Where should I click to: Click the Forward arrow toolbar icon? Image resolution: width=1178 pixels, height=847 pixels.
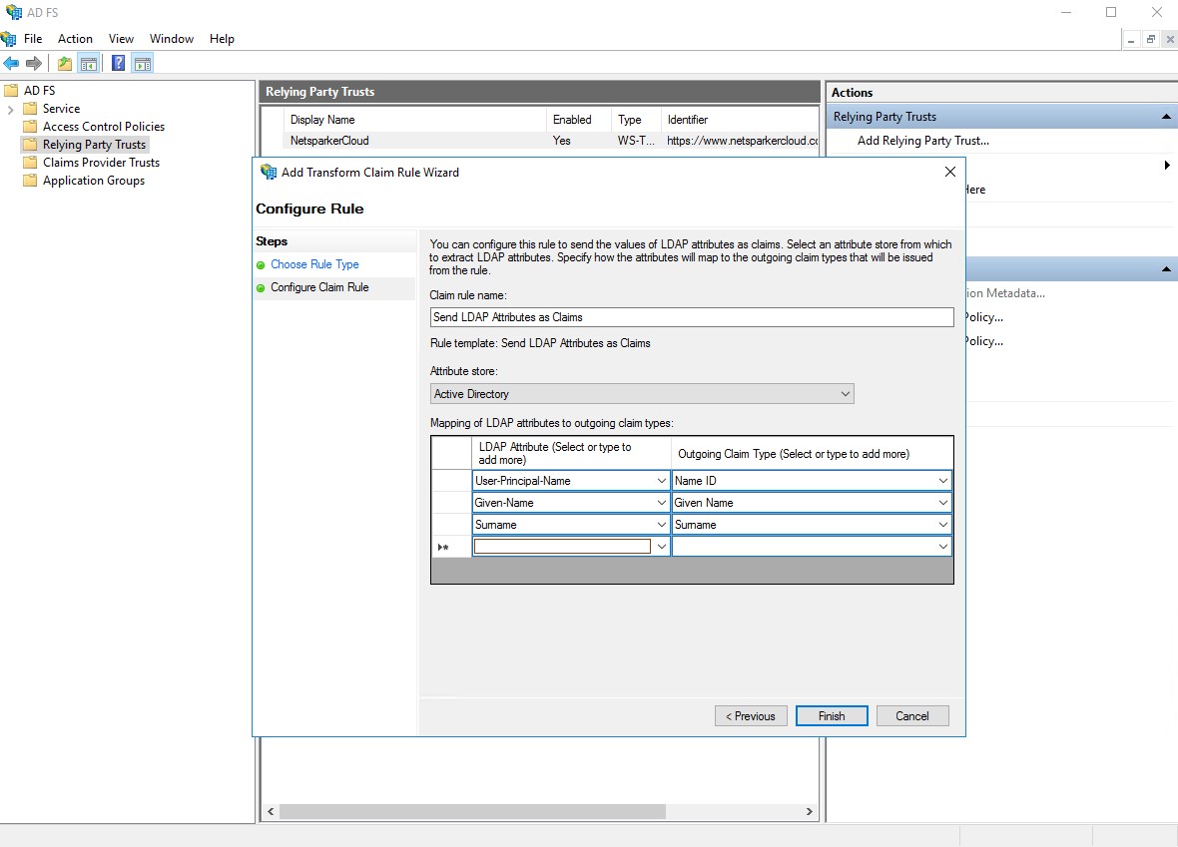(34, 64)
